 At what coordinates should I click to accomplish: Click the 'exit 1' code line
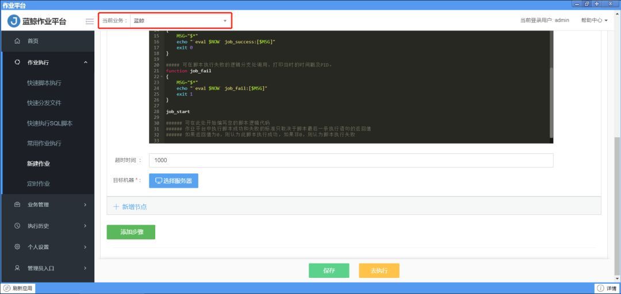point(185,94)
